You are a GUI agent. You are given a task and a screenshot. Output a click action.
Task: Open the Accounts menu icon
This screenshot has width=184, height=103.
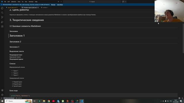(x=2, y=90)
